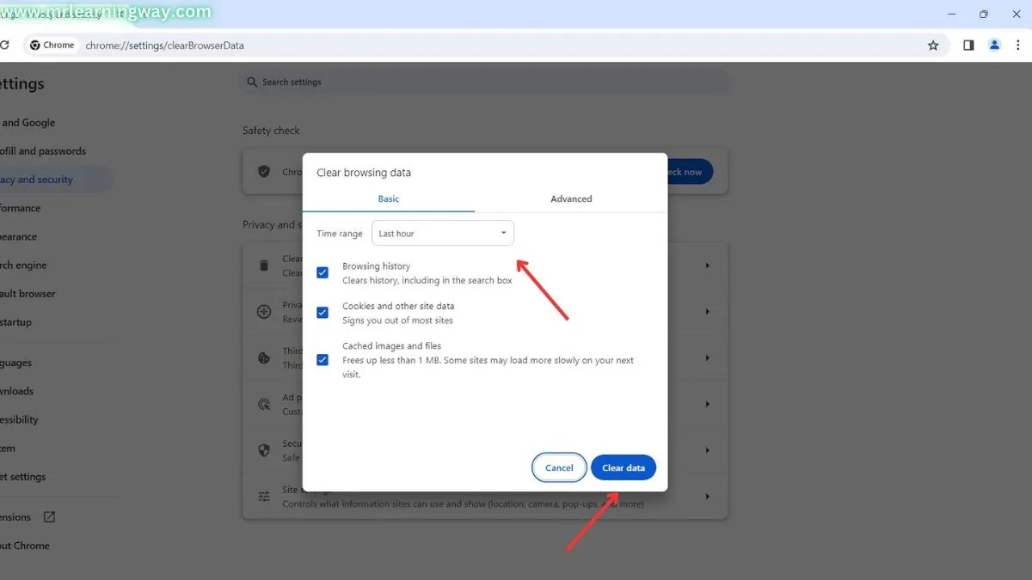Viewport: 1032px width, 580px height.
Task: Click the Safety check shield icon
Action: click(x=264, y=171)
